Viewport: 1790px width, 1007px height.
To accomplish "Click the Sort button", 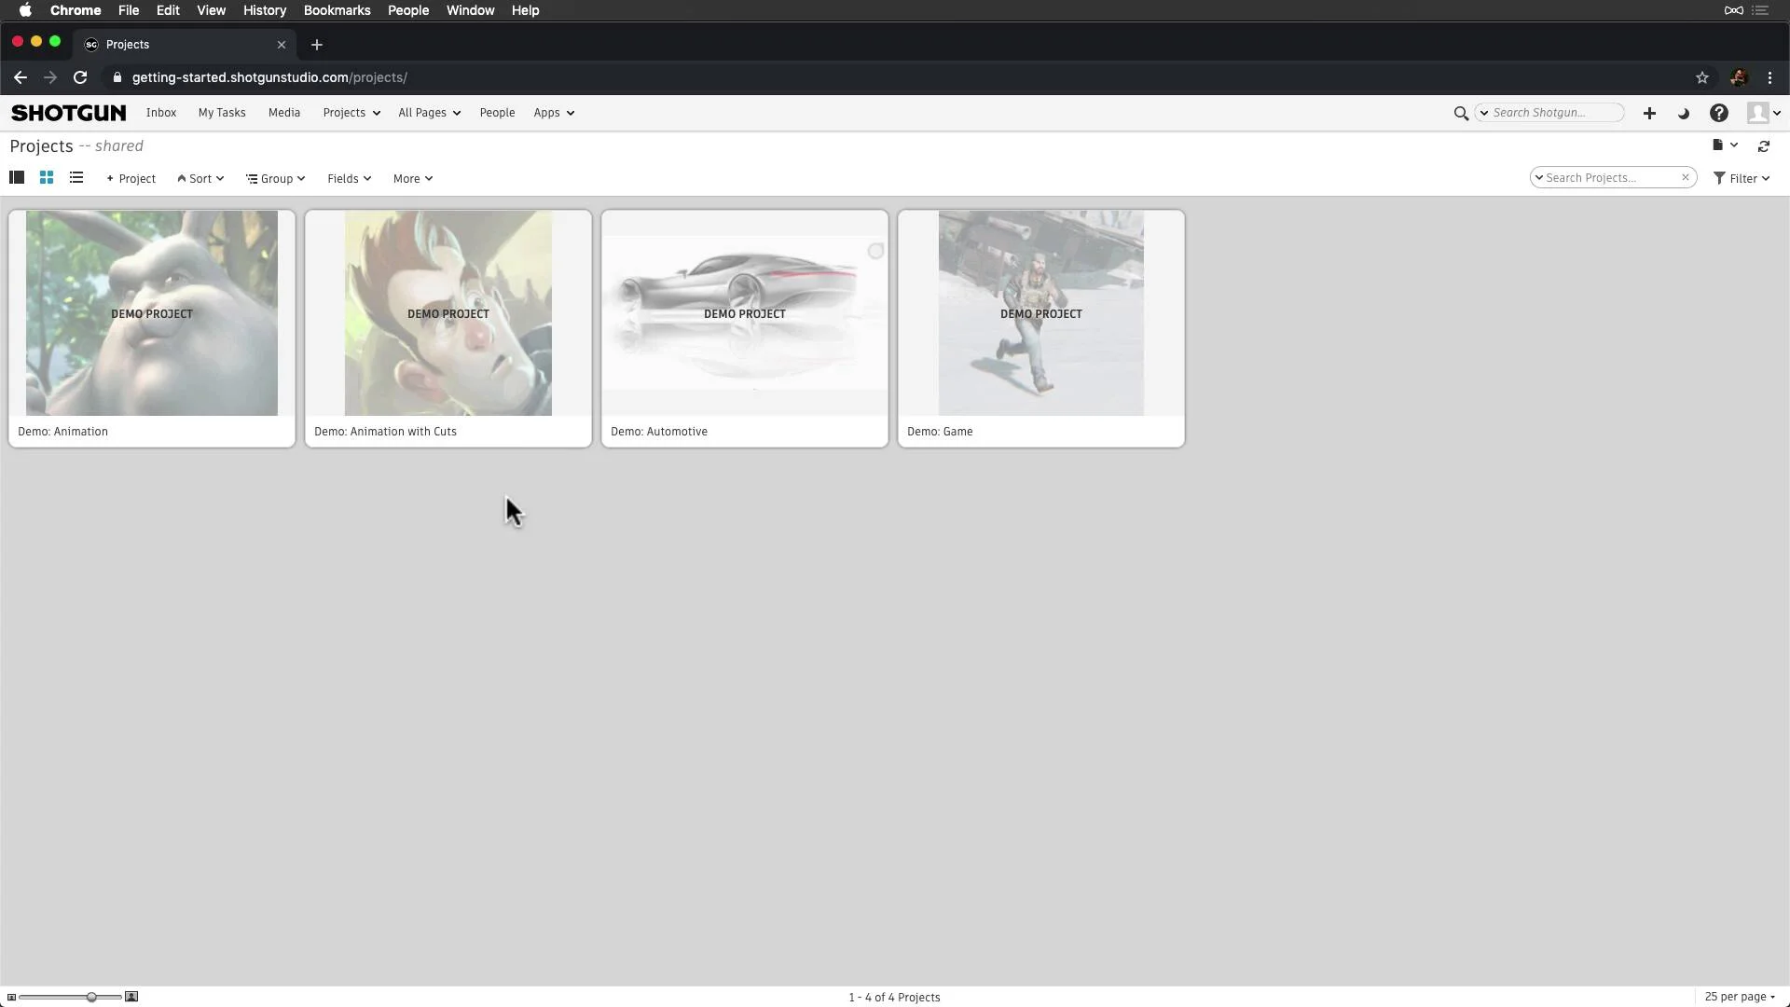I will coord(200,178).
